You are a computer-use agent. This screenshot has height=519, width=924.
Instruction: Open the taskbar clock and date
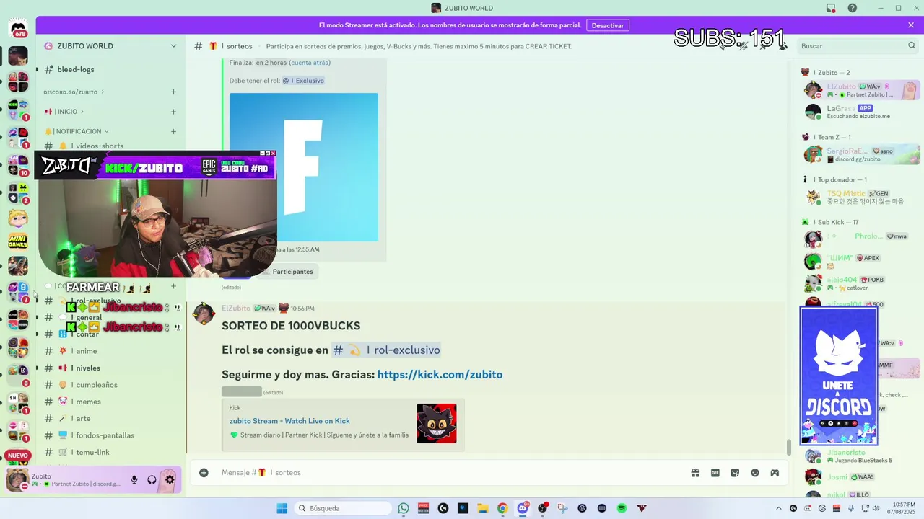[903, 508]
